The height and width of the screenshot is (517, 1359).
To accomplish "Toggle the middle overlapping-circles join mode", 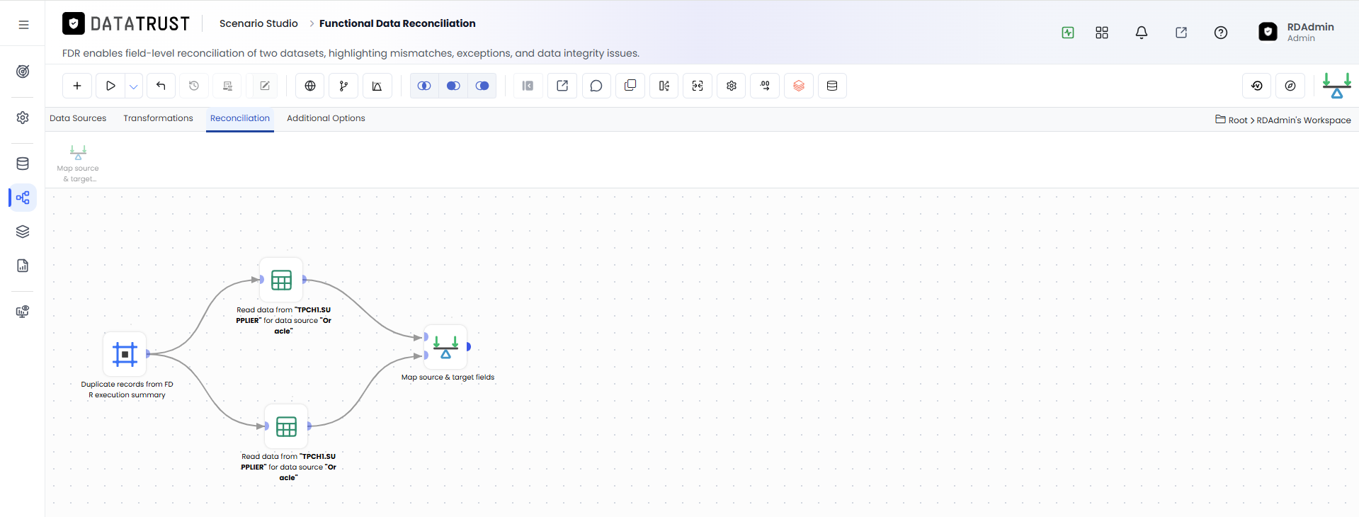I will [453, 86].
